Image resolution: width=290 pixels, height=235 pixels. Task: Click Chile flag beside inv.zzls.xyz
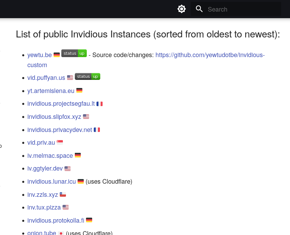[63, 194]
